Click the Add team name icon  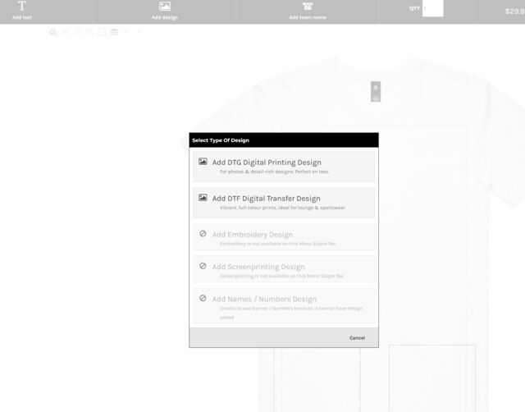pos(308,6)
